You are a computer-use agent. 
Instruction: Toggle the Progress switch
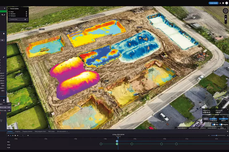pos(221,125)
